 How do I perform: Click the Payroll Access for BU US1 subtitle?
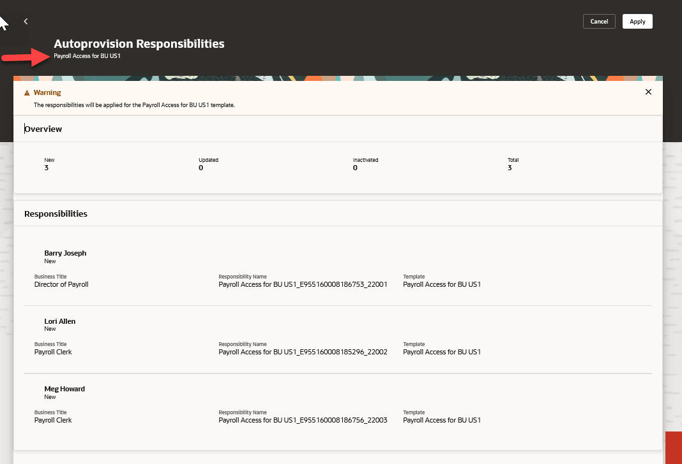87,56
